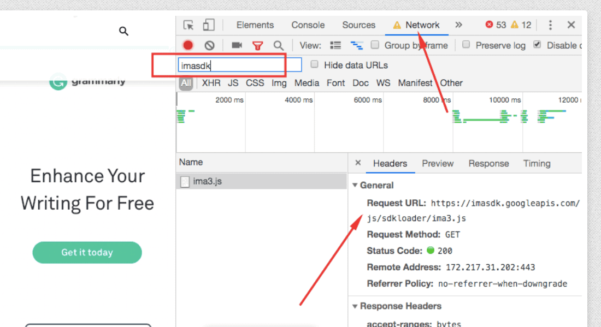Filter requests by XHR type
This screenshot has width=601, height=327.
(211, 83)
